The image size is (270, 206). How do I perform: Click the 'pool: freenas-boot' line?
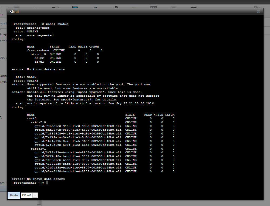tap(33, 28)
